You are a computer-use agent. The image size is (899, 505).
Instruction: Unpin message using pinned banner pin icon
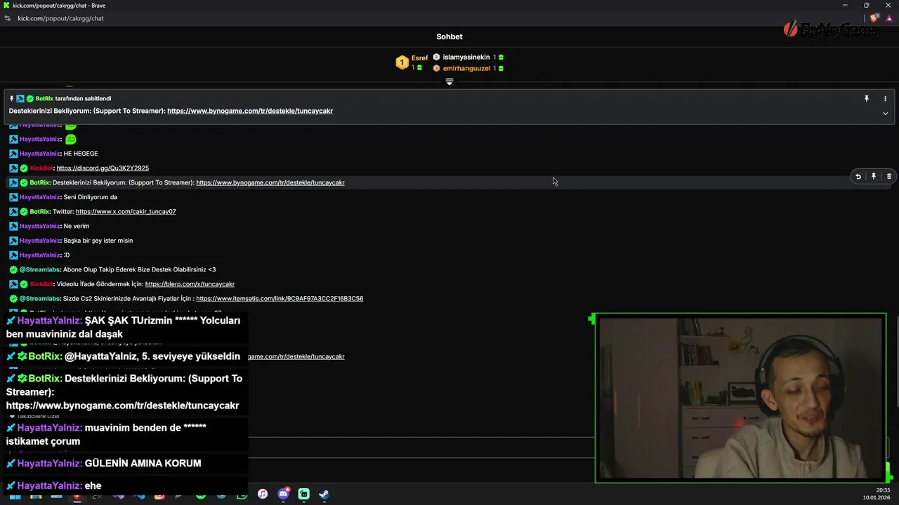[x=867, y=99]
